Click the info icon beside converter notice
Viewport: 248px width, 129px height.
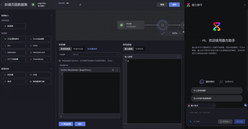pos(60,61)
